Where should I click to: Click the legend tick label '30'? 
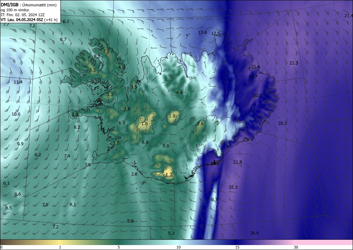[296, 247]
